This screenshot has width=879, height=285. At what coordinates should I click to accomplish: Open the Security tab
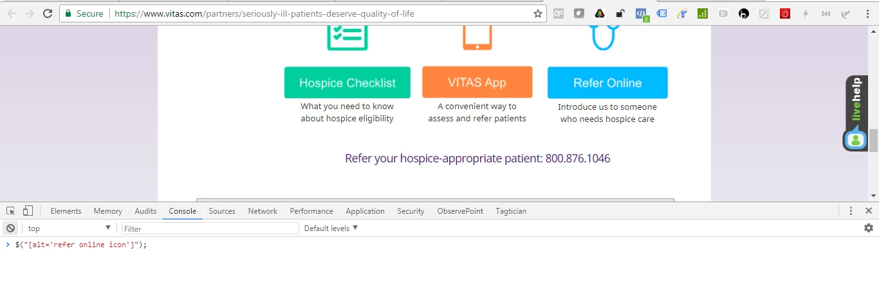411,211
